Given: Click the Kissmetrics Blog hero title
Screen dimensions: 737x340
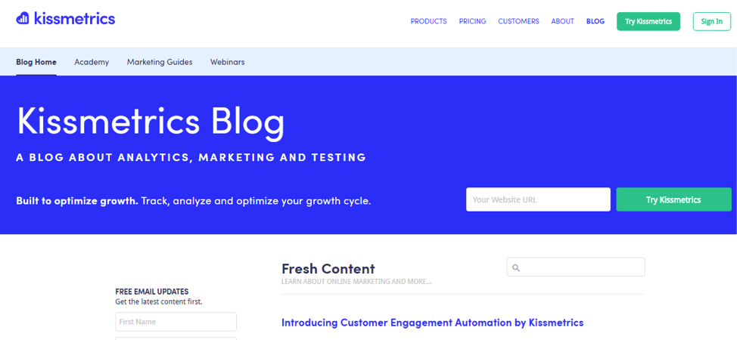Looking at the screenshot, I should pos(151,121).
